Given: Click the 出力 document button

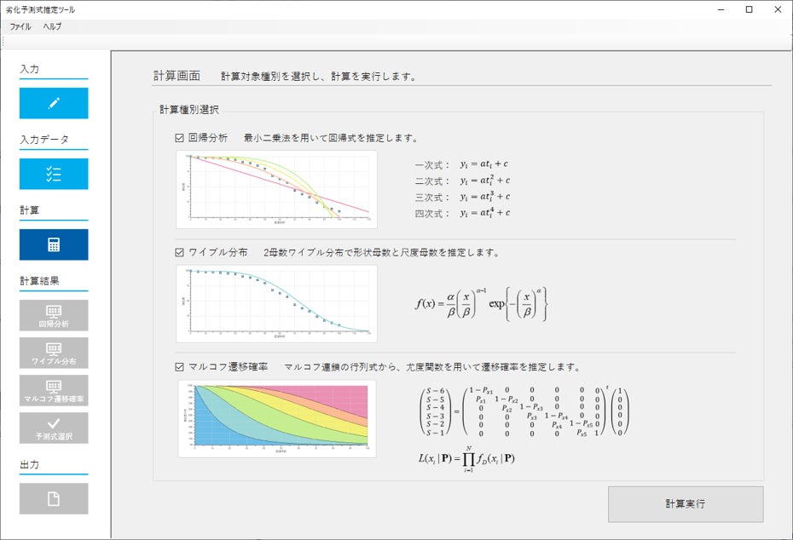Looking at the screenshot, I should pos(54,498).
